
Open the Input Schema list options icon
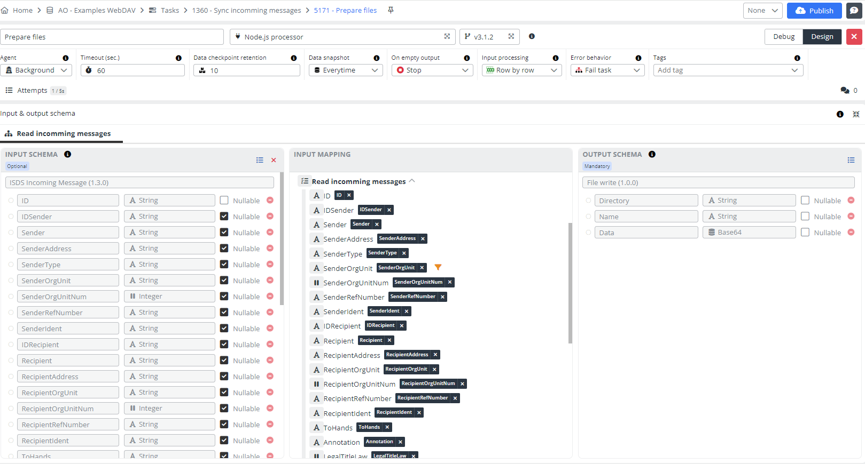tap(260, 160)
